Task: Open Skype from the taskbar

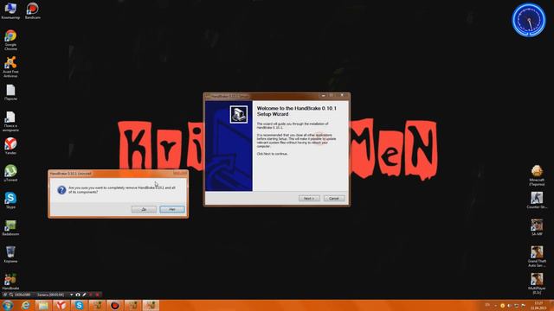Action: 79,305
